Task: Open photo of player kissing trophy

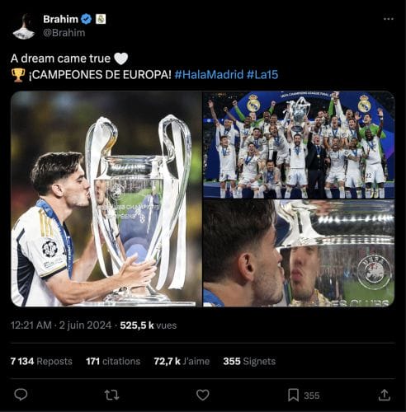Action: pyautogui.click(x=106, y=199)
